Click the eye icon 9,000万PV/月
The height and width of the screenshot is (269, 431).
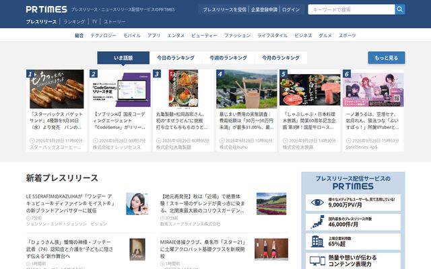[x=317, y=202]
